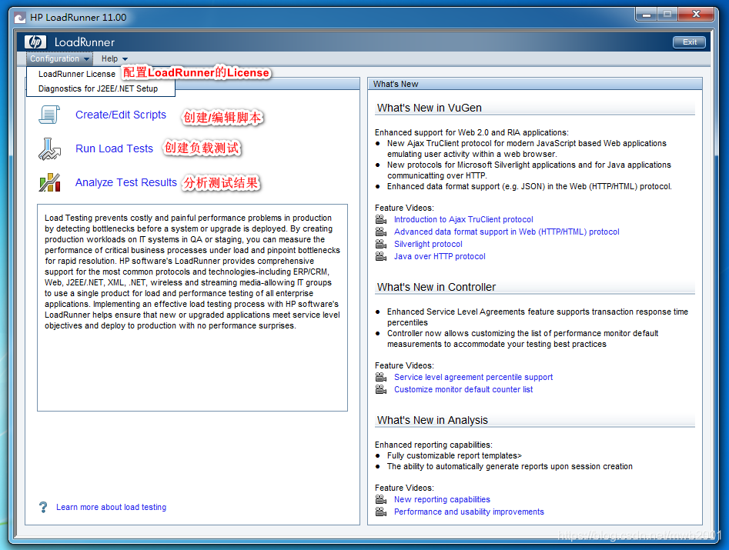Click 'Enhanced support for Web 2.0' line

point(471,132)
